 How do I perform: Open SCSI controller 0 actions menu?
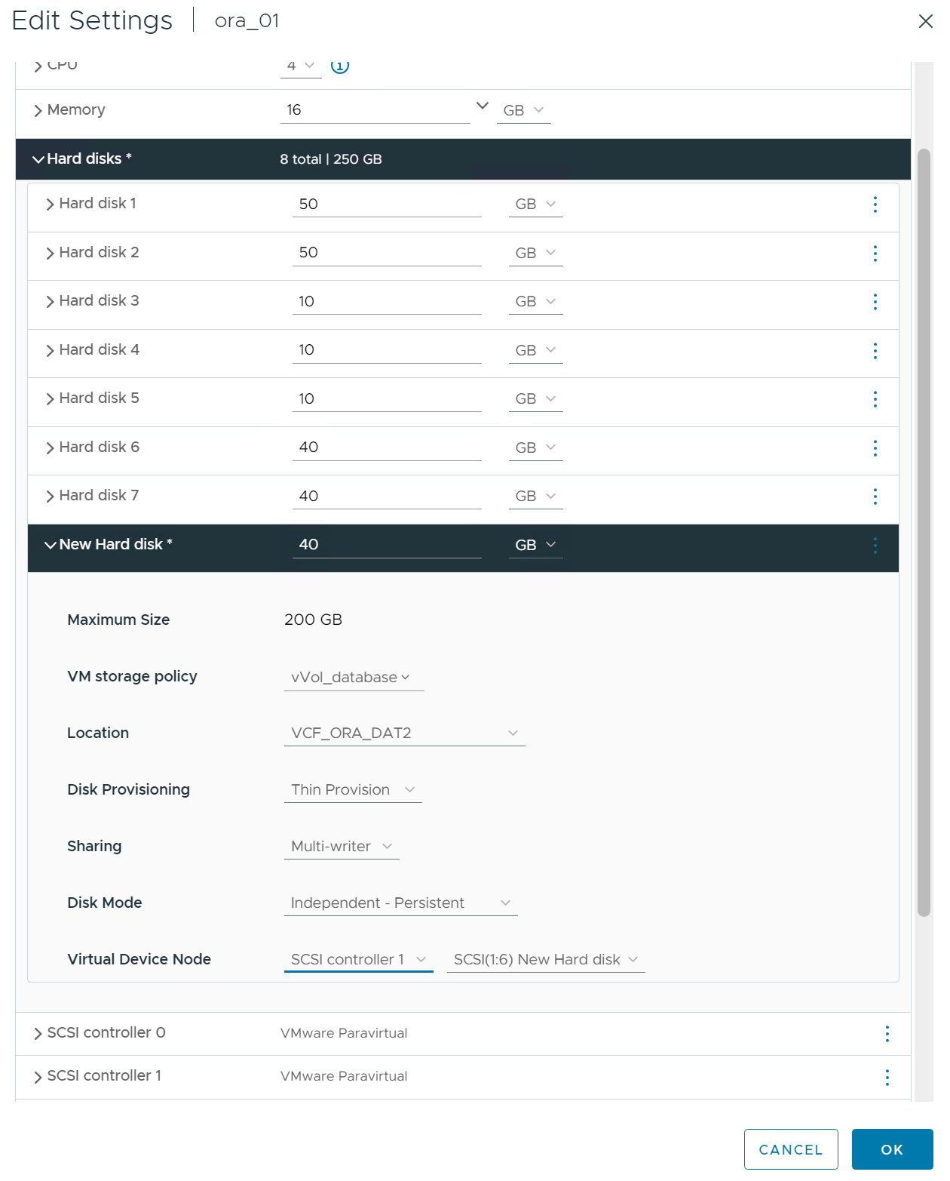point(887,1034)
